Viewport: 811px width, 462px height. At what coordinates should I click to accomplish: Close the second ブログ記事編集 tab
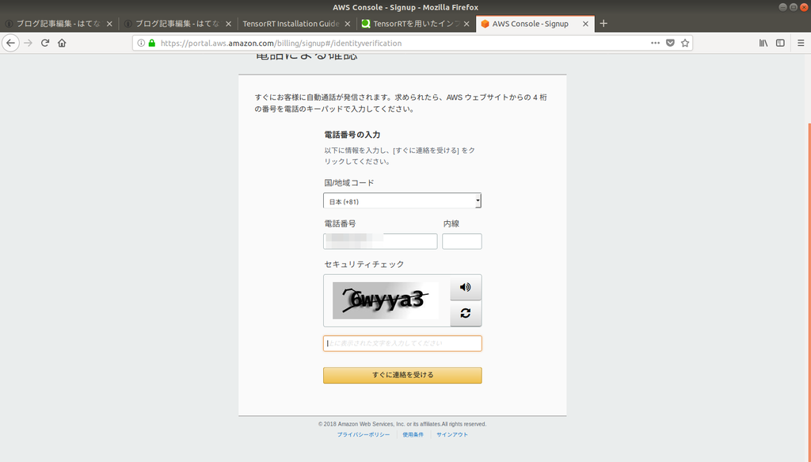(228, 24)
